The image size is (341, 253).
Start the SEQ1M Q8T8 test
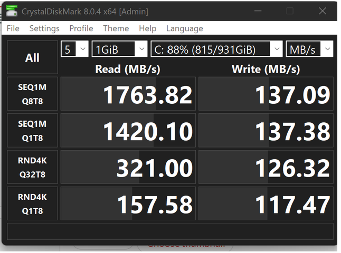(x=32, y=94)
